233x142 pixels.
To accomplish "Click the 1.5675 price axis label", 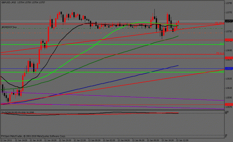I will coord(229,60).
